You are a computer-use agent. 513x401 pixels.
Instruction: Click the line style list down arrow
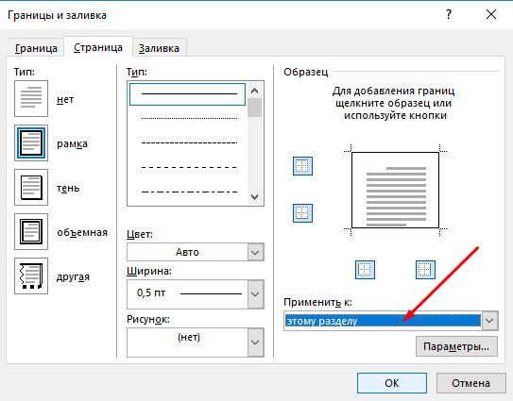pyautogui.click(x=254, y=197)
